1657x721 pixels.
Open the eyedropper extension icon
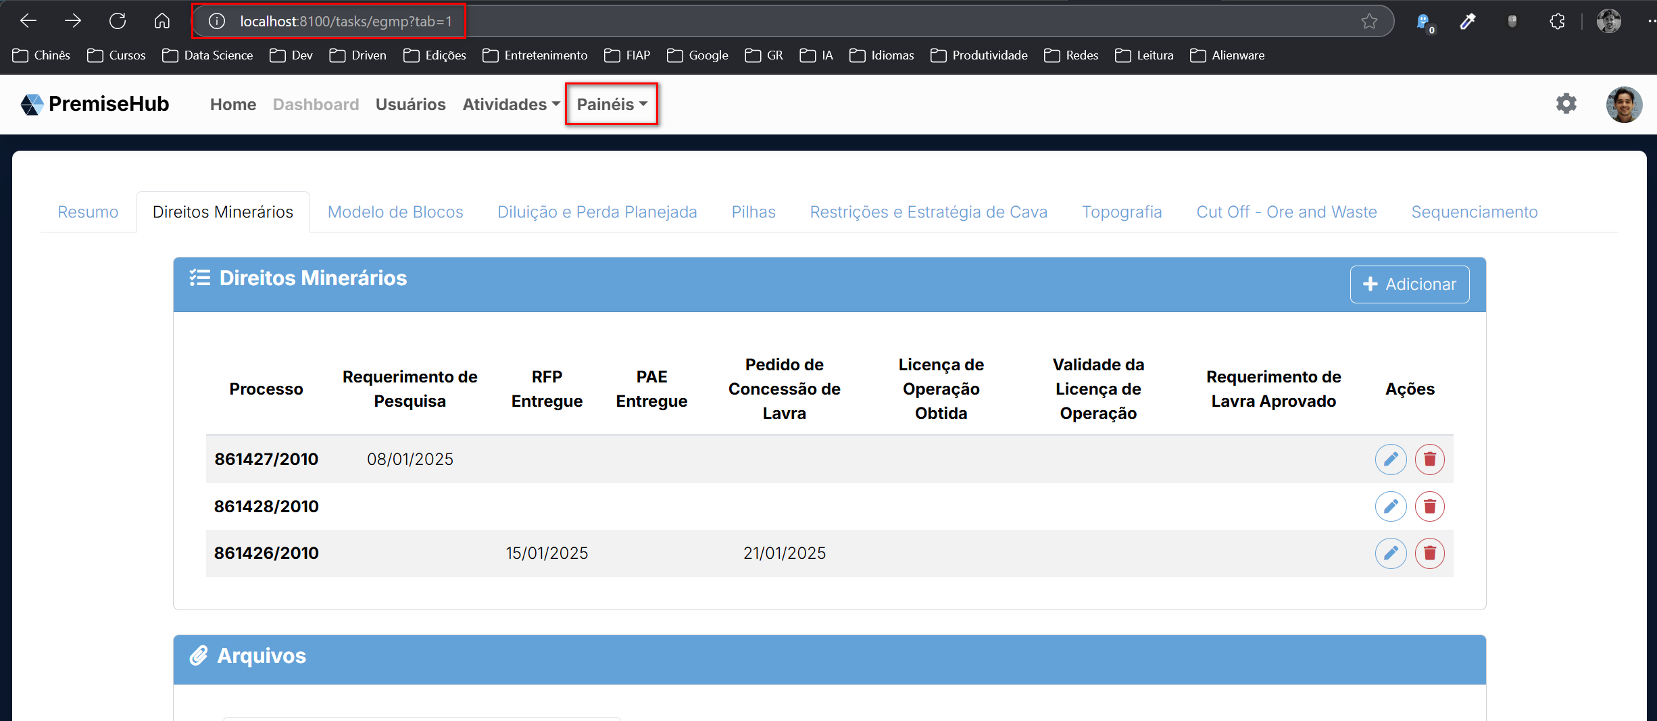[1467, 22]
